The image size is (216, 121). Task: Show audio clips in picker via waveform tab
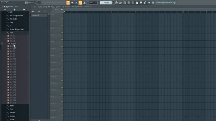(39, 11)
